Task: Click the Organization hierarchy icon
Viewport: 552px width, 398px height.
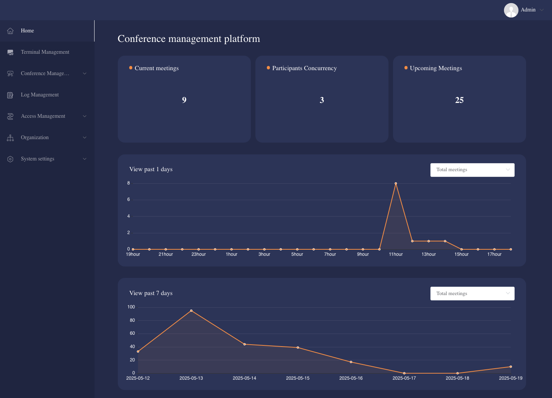Action: pyautogui.click(x=10, y=137)
